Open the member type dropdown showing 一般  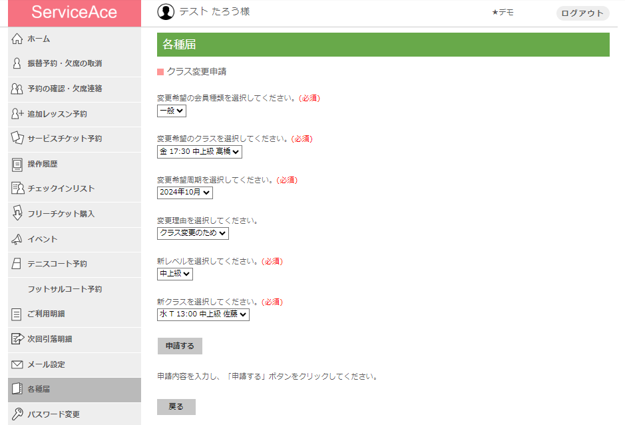pyautogui.click(x=172, y=111)
